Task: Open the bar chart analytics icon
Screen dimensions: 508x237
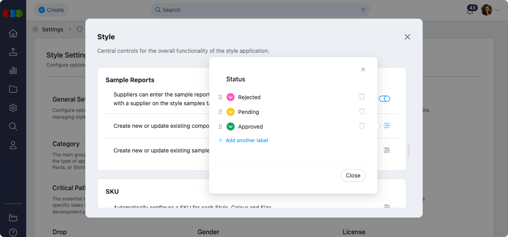Action: [13, 71]
